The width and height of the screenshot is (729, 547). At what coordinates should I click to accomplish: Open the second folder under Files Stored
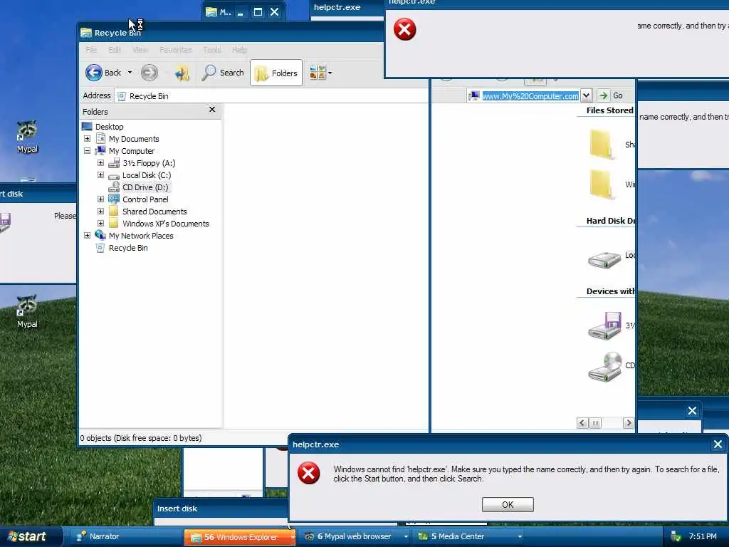602,184
